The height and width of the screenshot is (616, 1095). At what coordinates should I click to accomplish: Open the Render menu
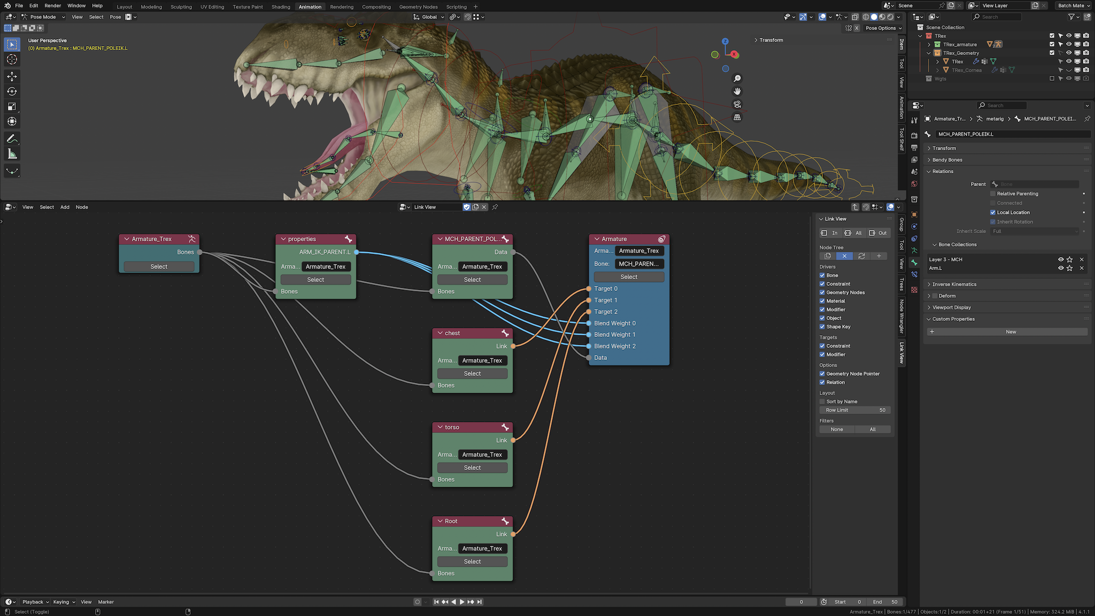pos(53,6)
